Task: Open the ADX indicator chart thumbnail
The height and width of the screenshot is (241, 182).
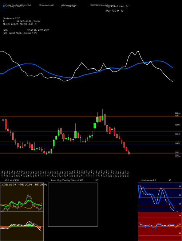Action: click(x=22, y=197)
